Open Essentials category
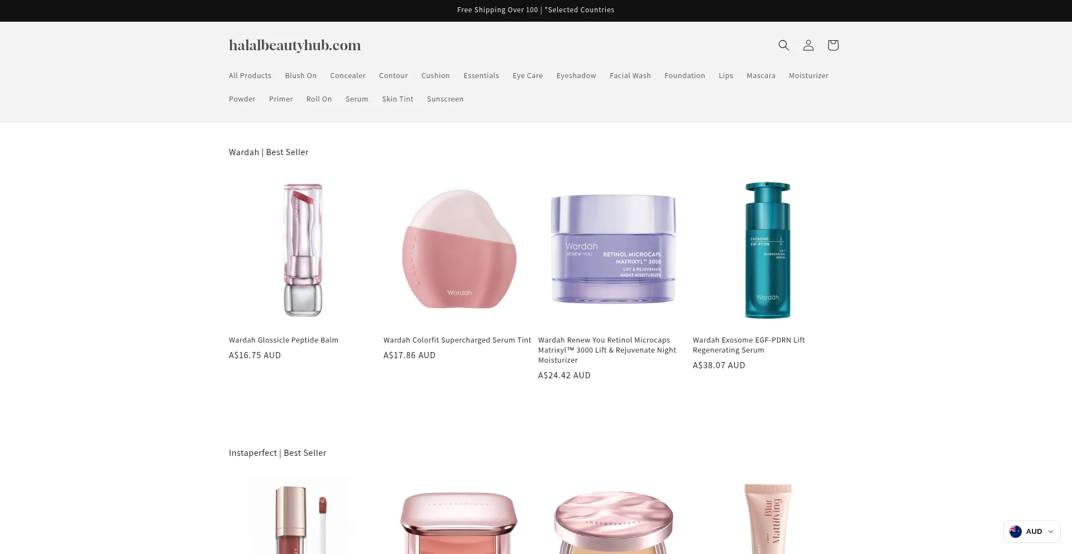Viewport: 1072px width, 554px height. pos(481,76)
